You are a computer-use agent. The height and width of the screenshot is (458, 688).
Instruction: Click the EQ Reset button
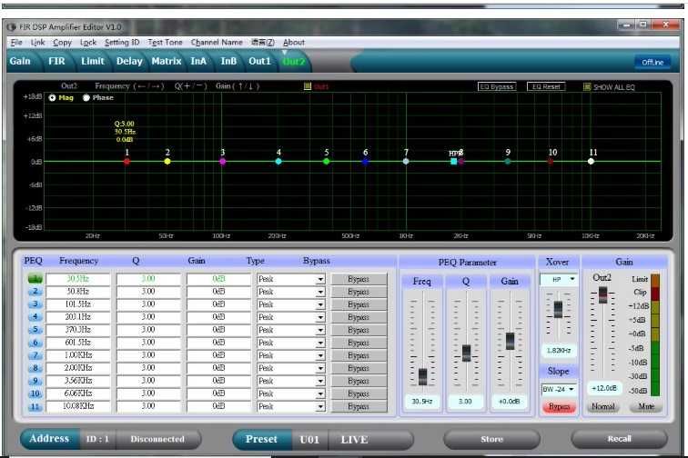click(x=546, y=87)
